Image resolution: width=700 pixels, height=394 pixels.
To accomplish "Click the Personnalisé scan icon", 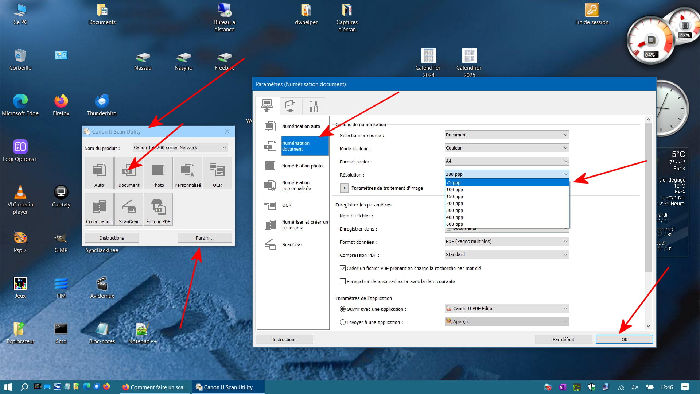I will (188, 173).
